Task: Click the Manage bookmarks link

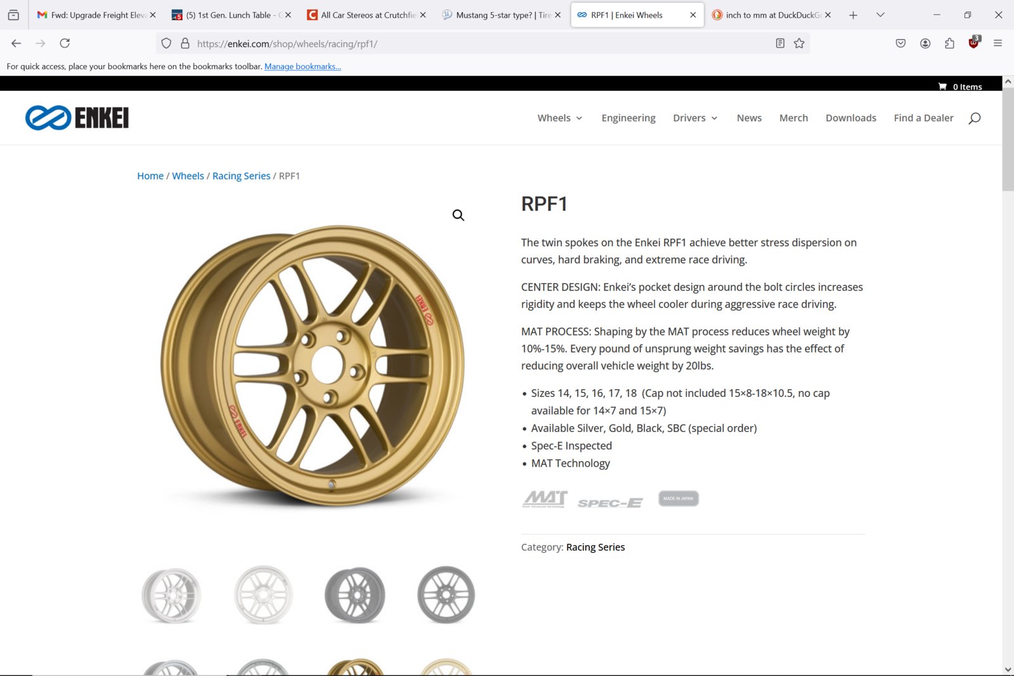Action: pyautogui.click(x=302, y=67)
